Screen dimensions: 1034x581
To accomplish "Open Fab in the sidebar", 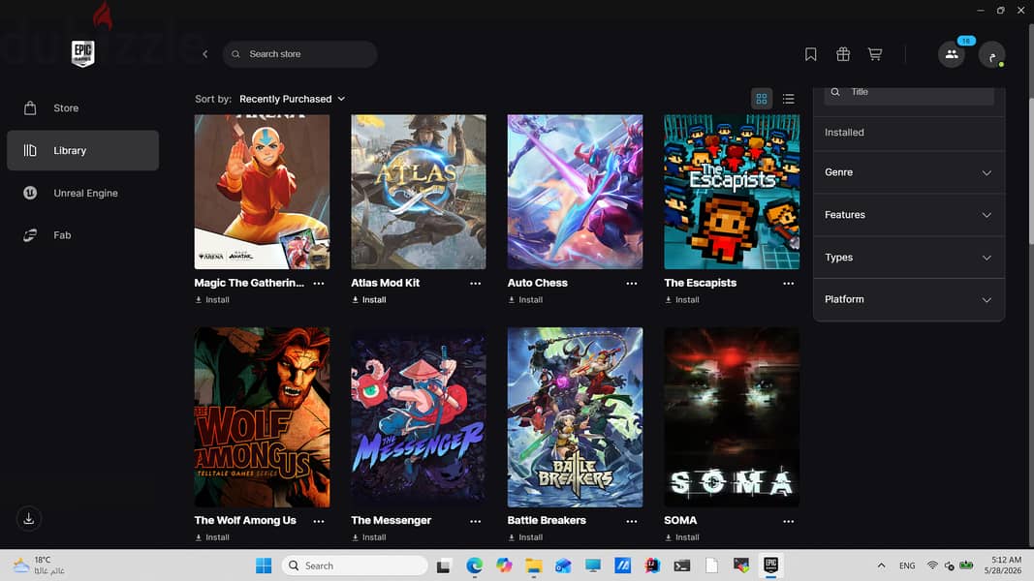I will coord(82,235).
